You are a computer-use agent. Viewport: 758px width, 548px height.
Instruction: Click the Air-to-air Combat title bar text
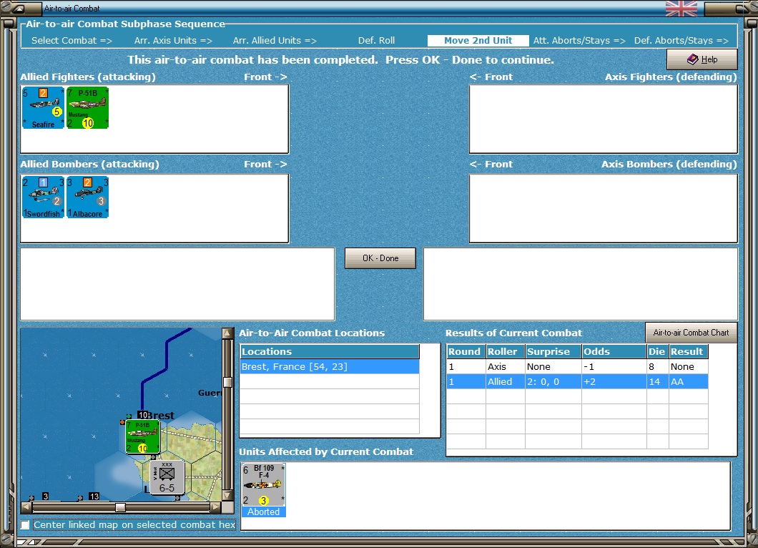pyautogui.click(x=72, y=8)
